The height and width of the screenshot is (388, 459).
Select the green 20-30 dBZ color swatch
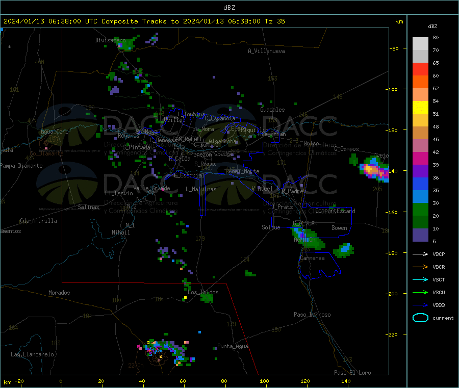click(x=420, y=209)
